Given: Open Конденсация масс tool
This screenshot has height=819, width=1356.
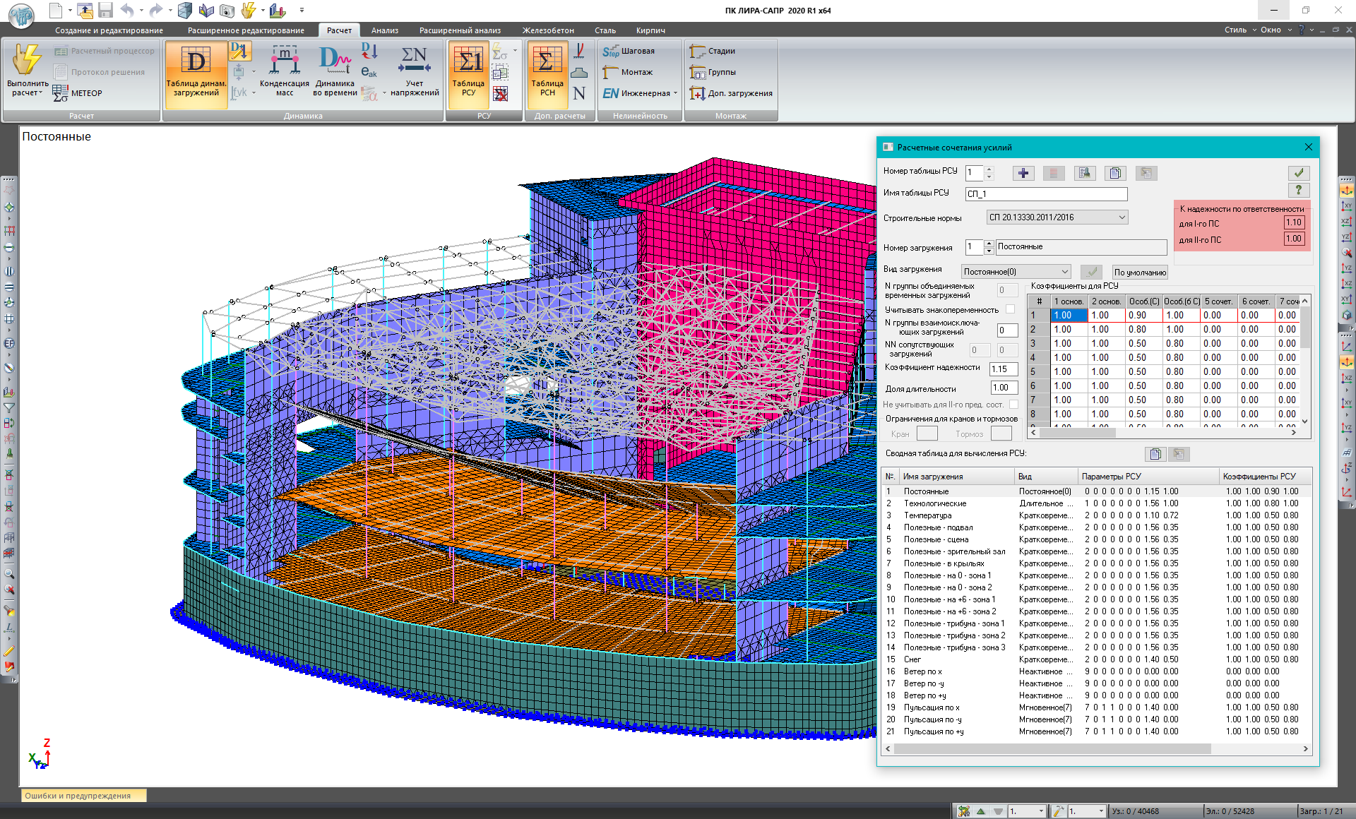Looking at the screenshot, I should (284, 71).
